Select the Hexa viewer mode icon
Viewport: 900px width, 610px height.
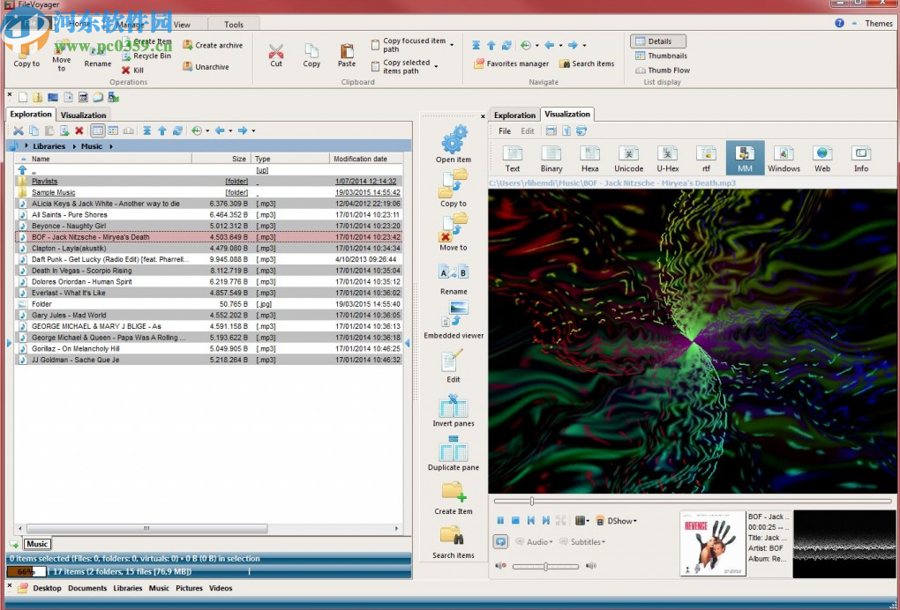(589, 158)
